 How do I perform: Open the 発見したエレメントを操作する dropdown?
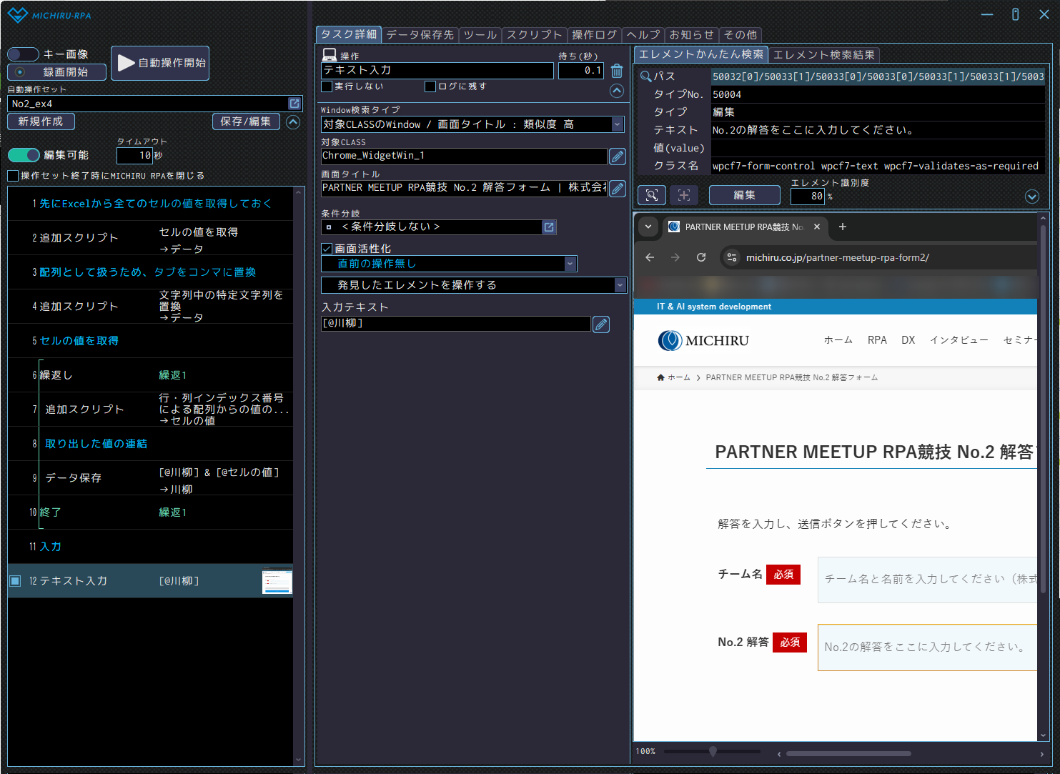pos(619,285)
